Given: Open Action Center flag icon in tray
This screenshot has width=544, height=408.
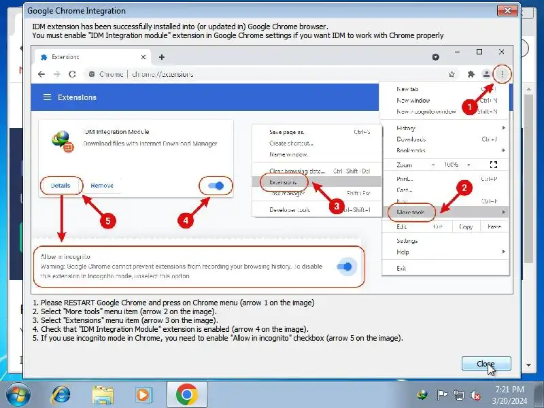Looking at the screenshot, I should pyautogui.click(x=442, y=395).
